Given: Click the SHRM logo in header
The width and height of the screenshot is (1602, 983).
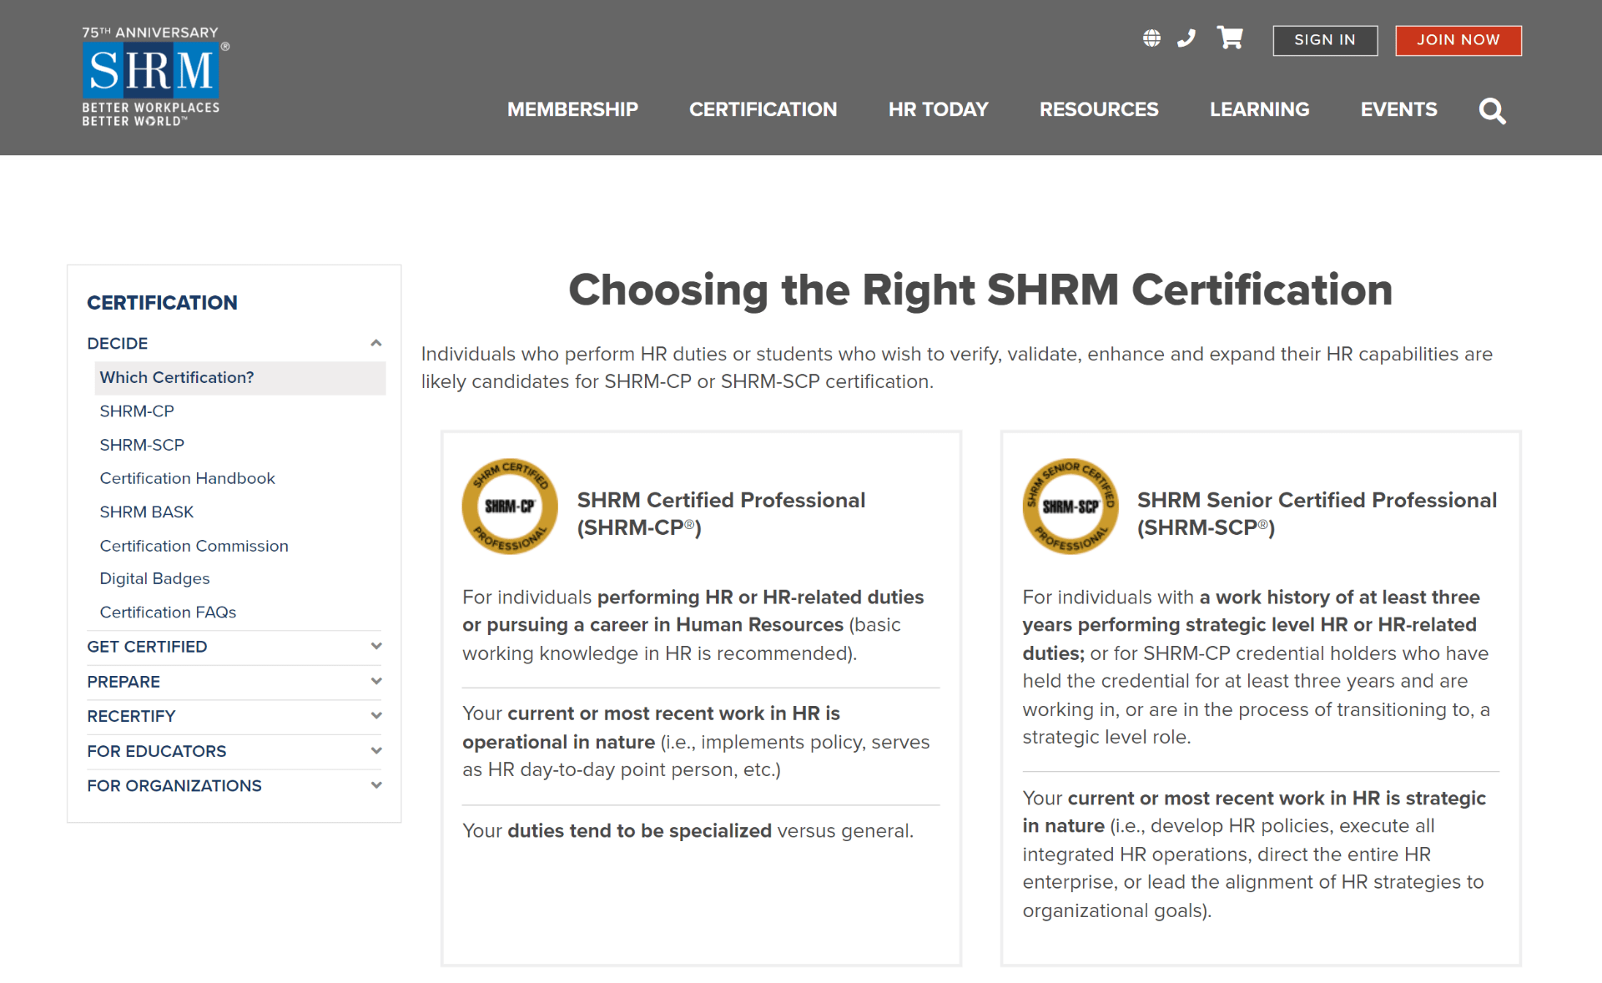Looking at the screenshot, I should click(154, 76).
